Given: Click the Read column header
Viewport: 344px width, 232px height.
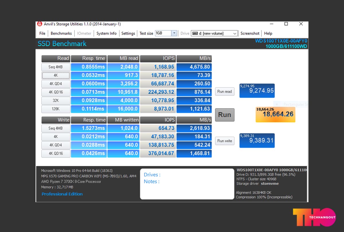Looking at the screenshot, I should (x=56, y=58).
